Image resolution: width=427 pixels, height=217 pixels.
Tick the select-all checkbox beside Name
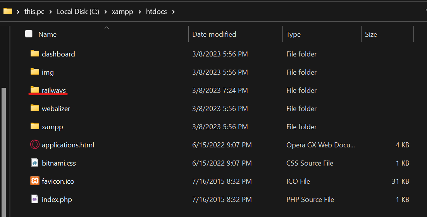pos(29,34)
